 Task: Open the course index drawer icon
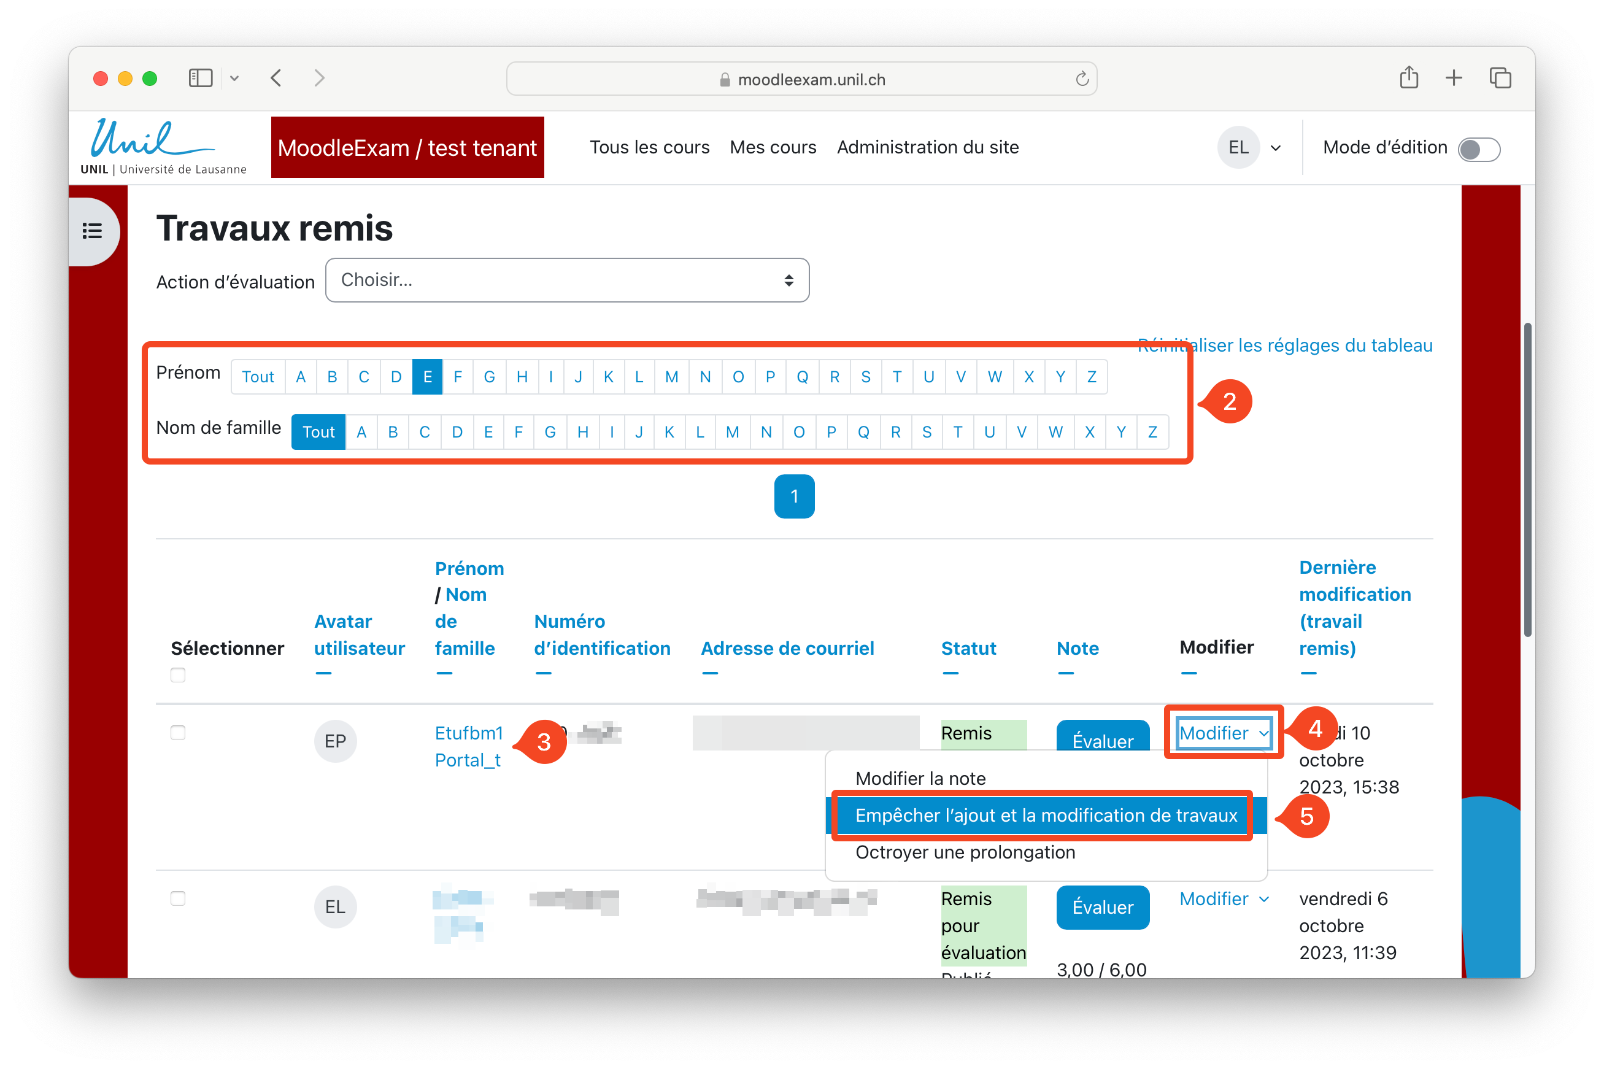(93, 231)
